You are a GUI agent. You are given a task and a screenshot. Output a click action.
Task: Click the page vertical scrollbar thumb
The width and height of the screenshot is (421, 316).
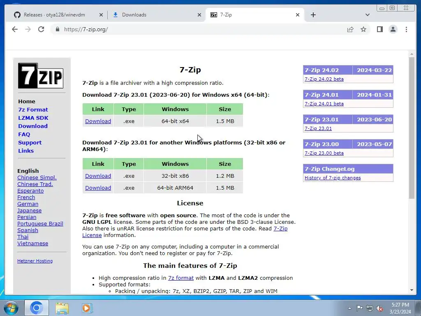(412, 128)
